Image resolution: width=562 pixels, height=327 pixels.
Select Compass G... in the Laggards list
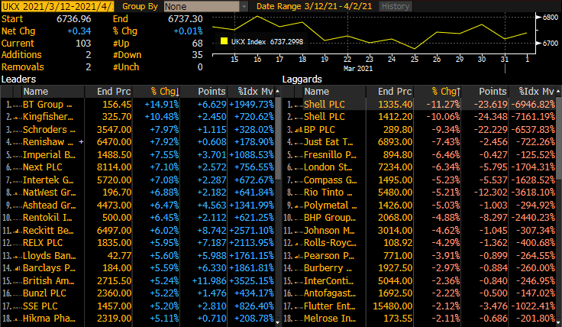point(418,180)
